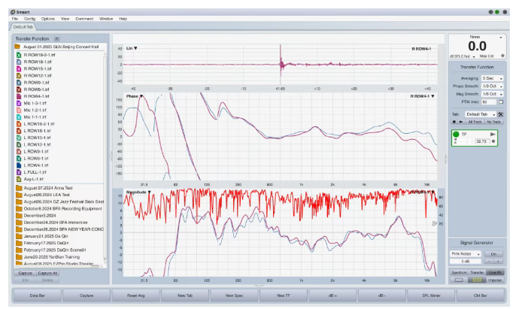This screenshot has height=309, width=522.
Task: Start the TF measurement play arrow
Action: click(x=493, y=133)
